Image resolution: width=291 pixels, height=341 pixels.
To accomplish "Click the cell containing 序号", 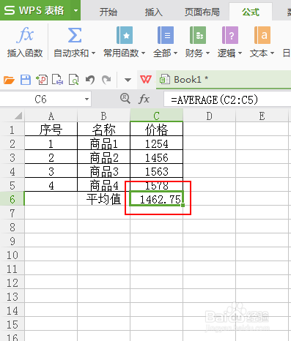I will (51, 130).
